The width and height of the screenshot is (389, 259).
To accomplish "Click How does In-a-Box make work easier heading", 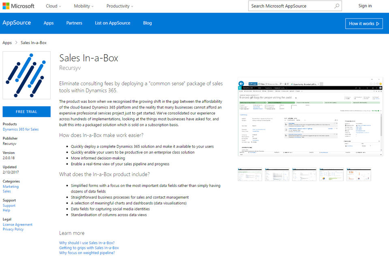I will pyautogui.click(x=101, y=135).
